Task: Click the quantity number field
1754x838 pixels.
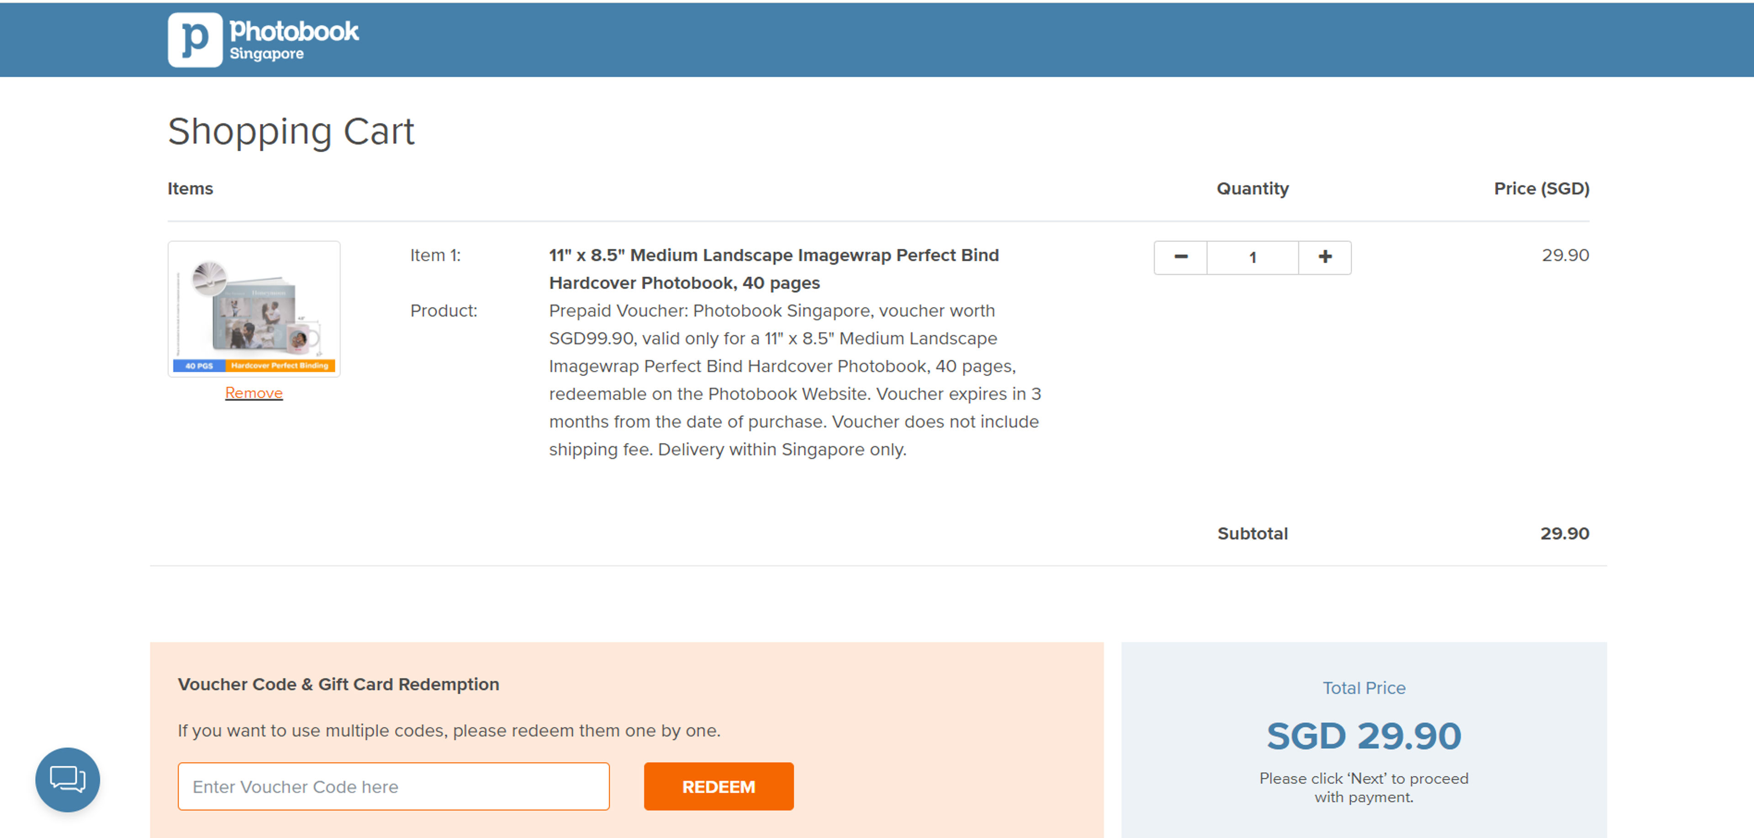Action: 1252,257
